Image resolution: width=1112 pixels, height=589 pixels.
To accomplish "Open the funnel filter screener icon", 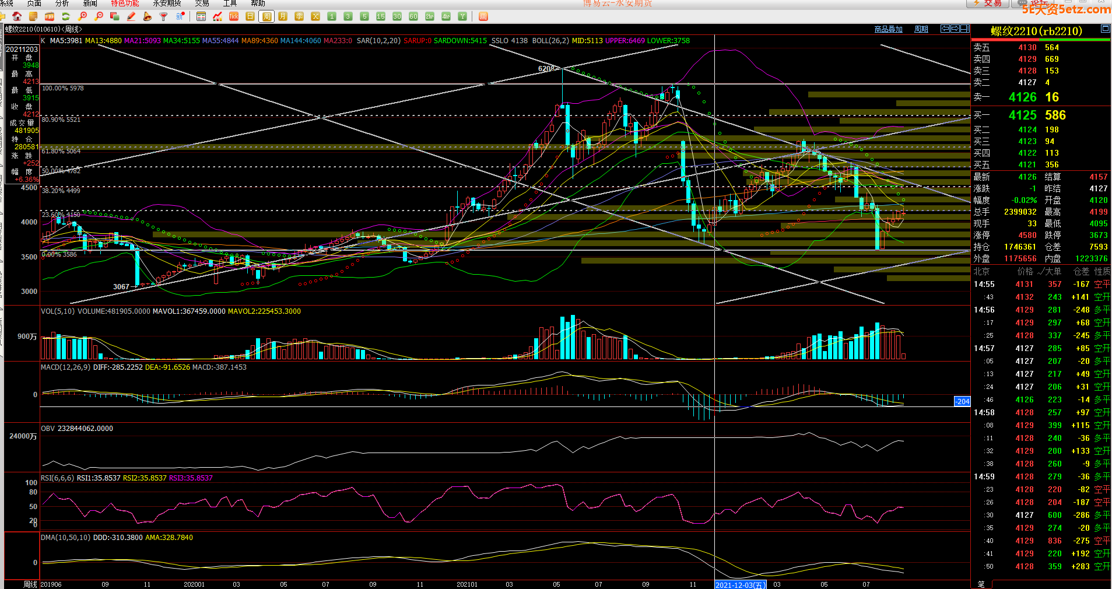I will 164,16.
